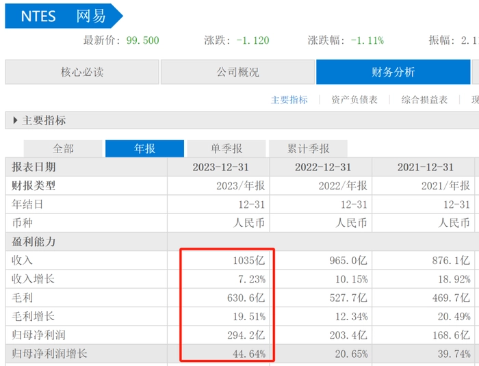Click the 毛利增长 value 19.51%

(x=249, y=317)
